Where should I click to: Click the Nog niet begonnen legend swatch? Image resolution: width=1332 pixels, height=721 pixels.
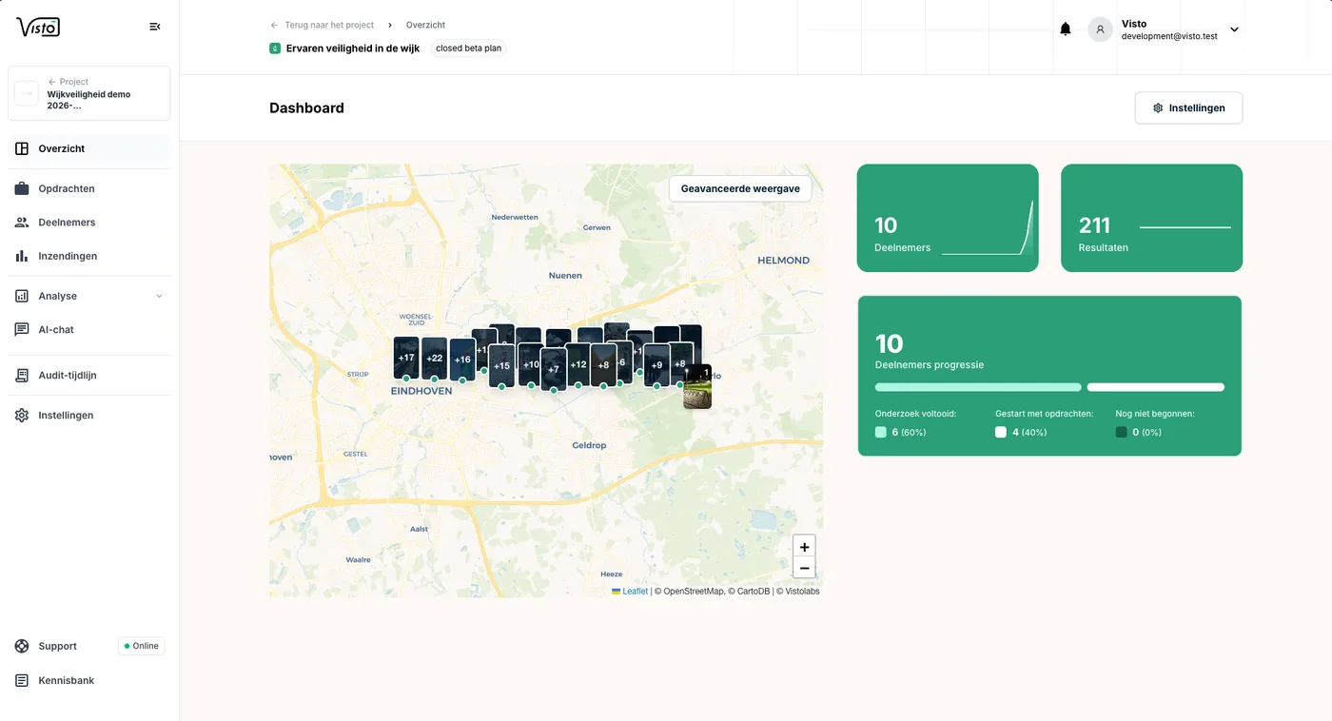coord(1122,432)
